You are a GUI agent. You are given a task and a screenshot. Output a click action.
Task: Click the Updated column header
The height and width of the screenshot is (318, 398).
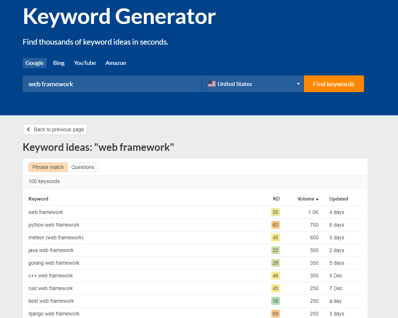pos(339,199)
